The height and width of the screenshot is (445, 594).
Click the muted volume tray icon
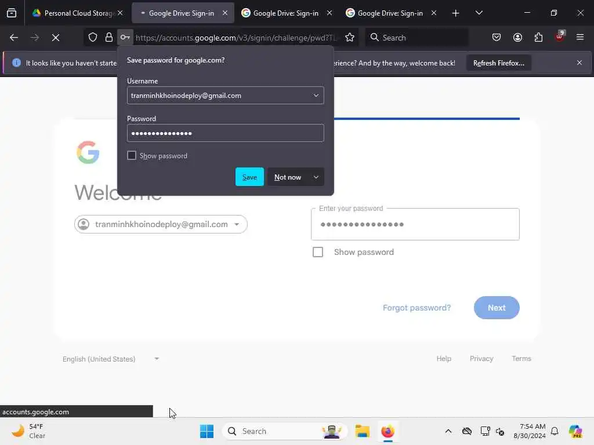click(500, 431)
